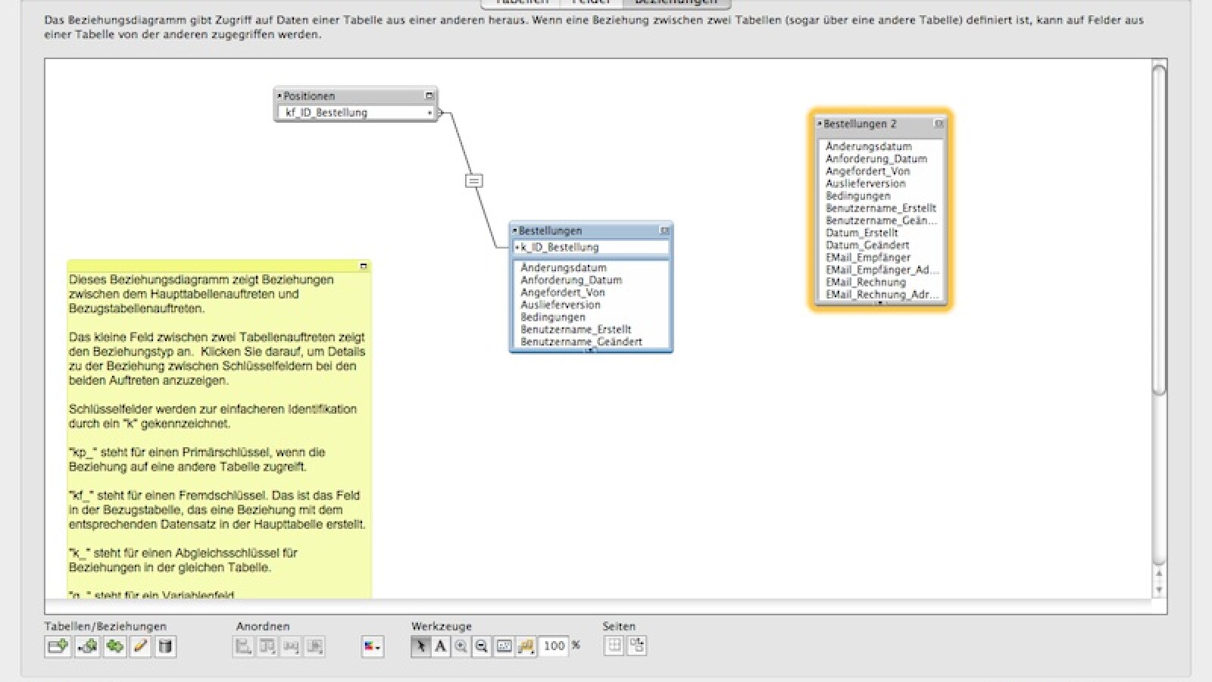Edit the 100% zoom percentage field

coord(557,646)
